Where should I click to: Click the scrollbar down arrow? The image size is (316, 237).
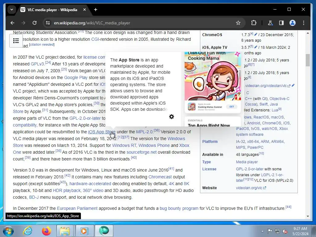click(x=308, y=216)
